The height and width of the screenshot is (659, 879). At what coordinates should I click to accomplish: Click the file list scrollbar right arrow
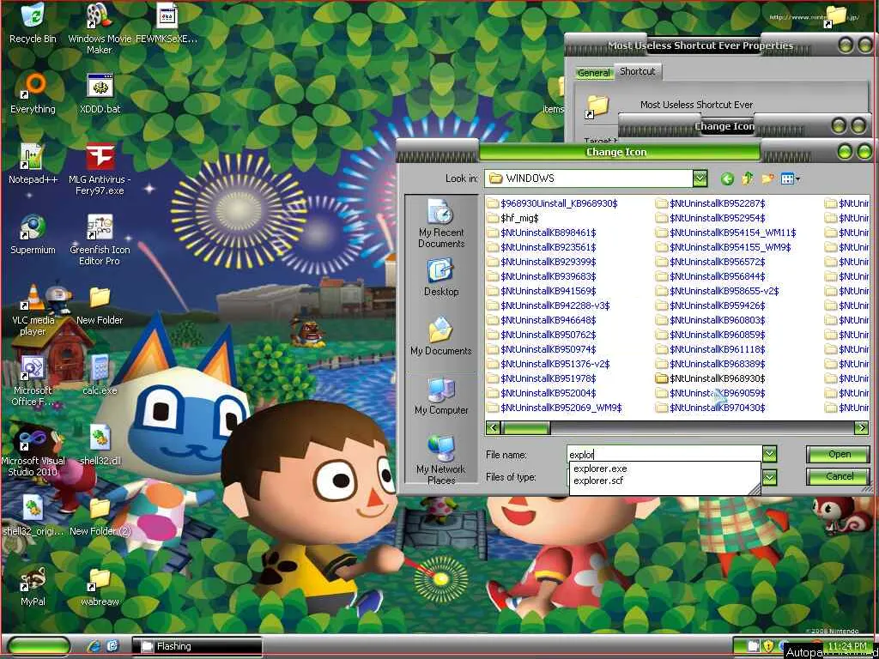(861, 428)
